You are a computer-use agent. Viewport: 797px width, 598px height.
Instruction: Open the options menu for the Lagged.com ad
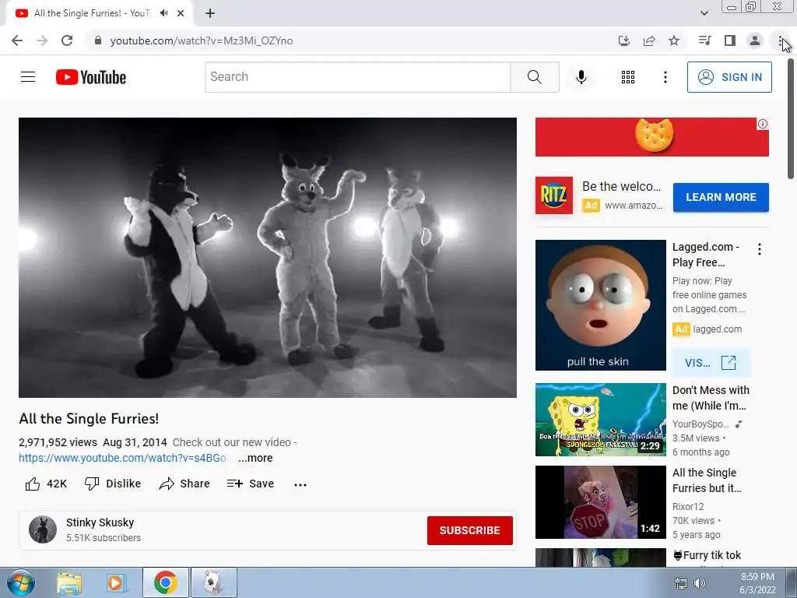[760, 249]
